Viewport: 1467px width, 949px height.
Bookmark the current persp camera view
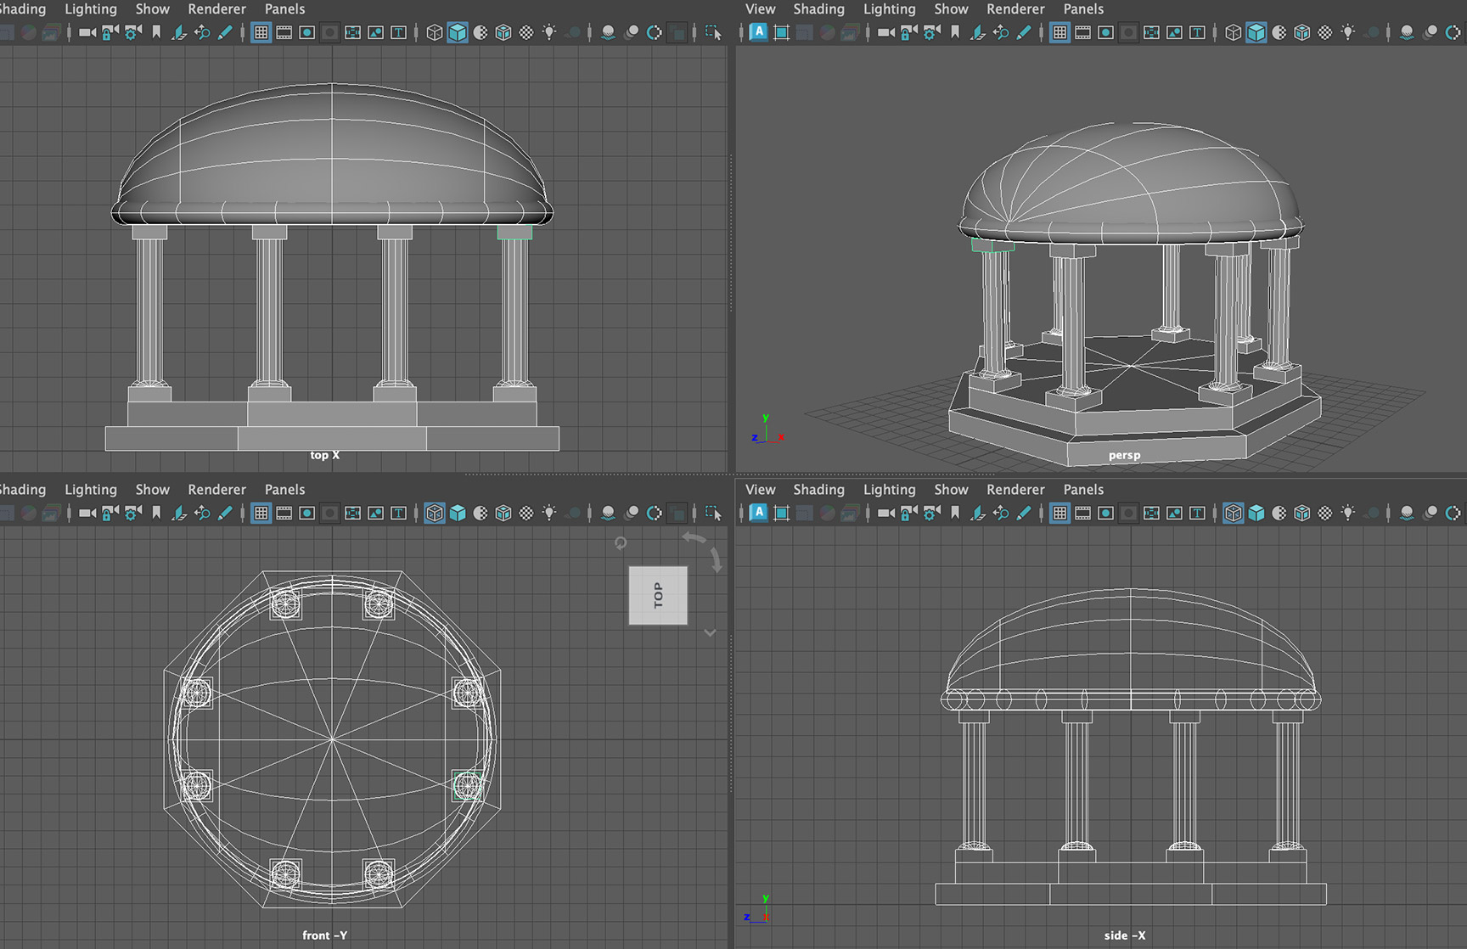tap(955, 32)
